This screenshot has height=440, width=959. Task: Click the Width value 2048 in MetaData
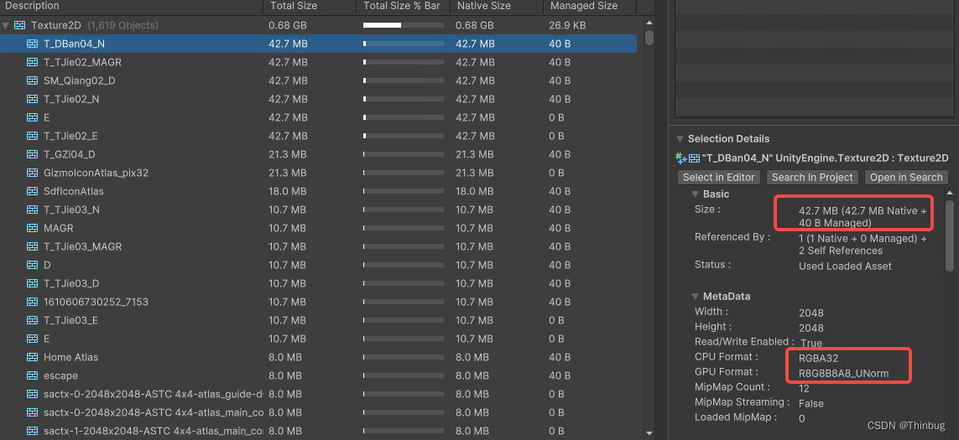click(x=811, y=313)
